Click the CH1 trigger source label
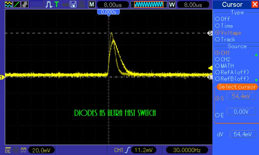 click(119, 150)
